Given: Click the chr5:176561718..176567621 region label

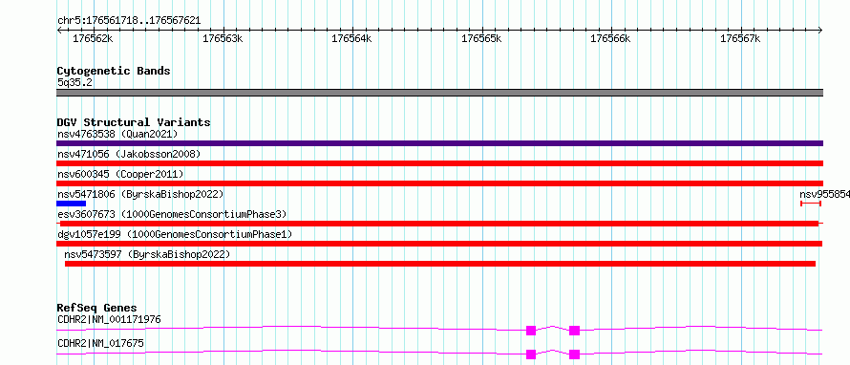Looking at the screenshot, I should (129, 21).
